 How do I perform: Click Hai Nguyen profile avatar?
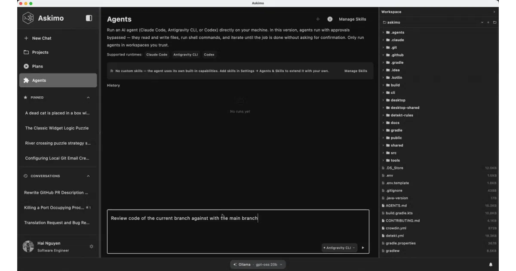(x=28, y=246)
